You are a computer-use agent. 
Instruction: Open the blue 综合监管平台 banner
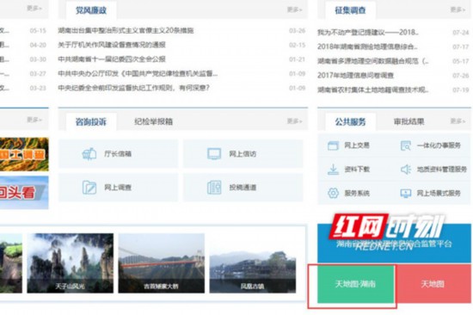(394, 243)
